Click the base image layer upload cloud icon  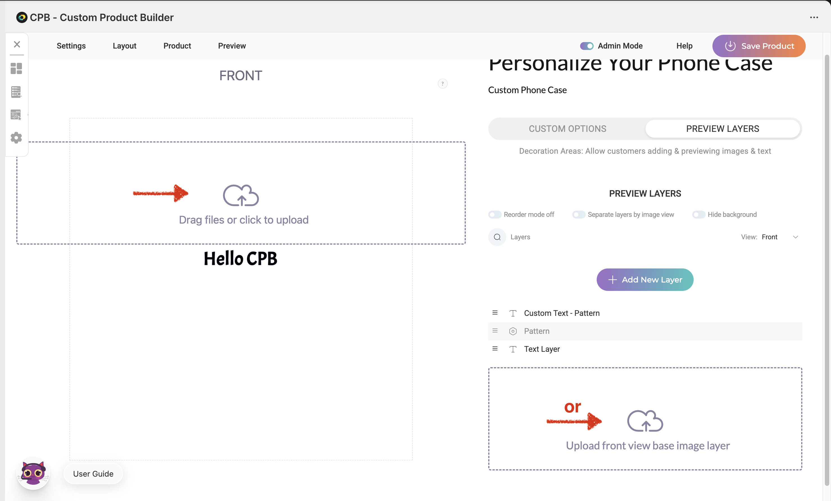[x=645, y=420]
